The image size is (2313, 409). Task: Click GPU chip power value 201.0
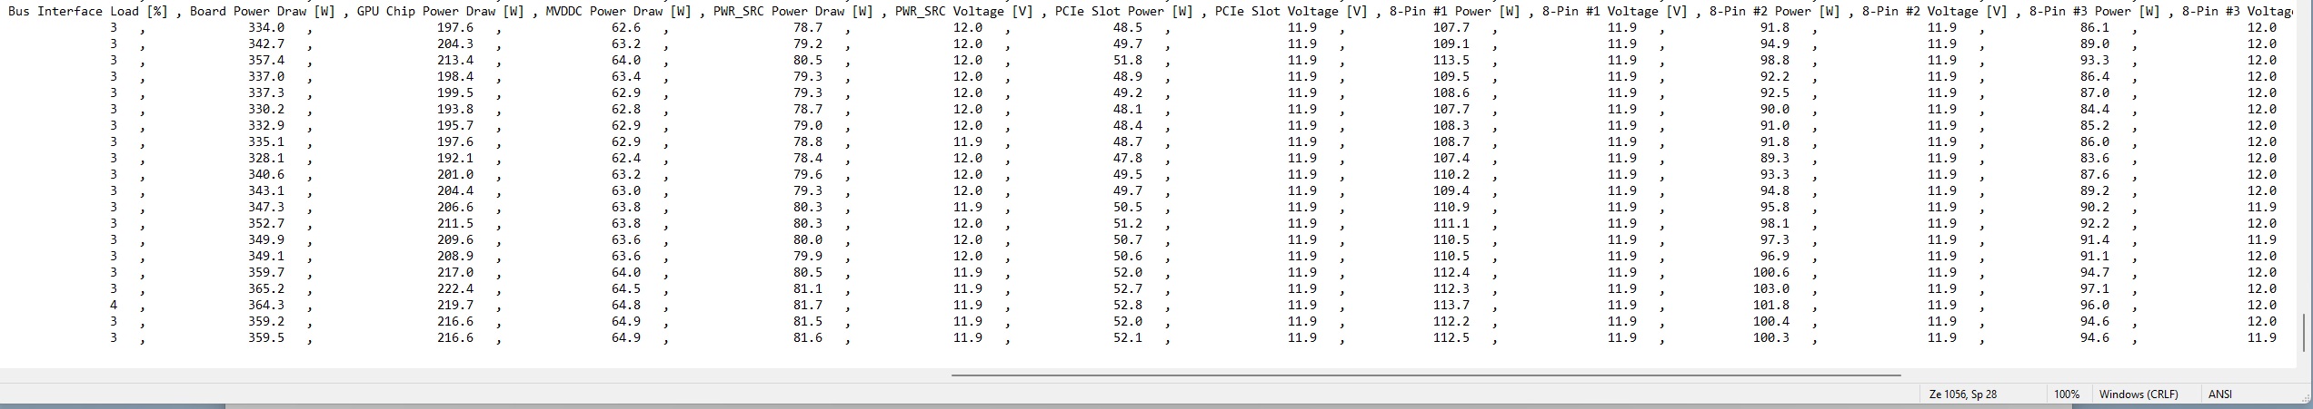pos(455,174)
